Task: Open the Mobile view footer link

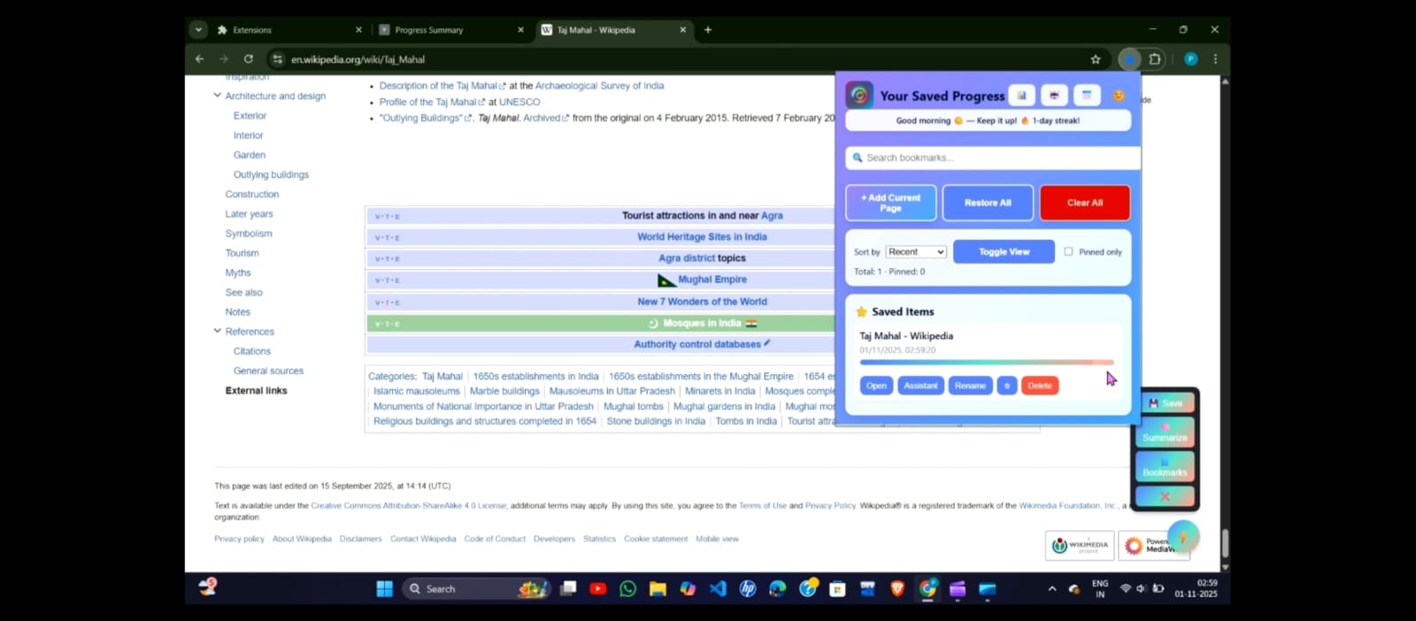Action: [717, 539]
